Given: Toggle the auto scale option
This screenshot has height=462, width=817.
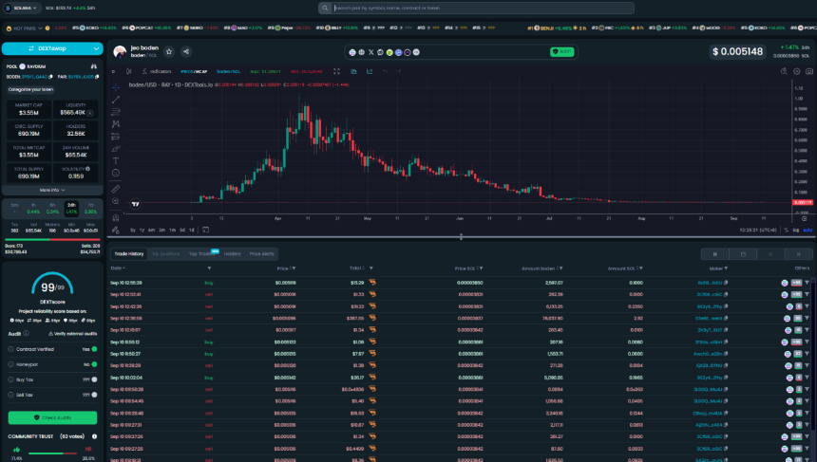Looking at the screenshot, I should coord(807,230).
